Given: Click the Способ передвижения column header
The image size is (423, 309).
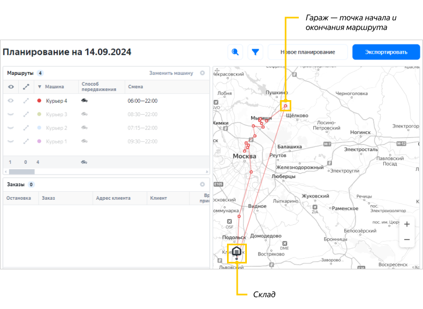Looking at the screenshot, I should point(99,87).
